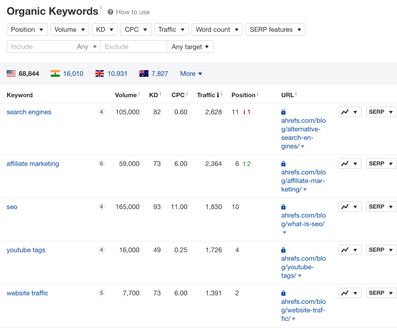
Task: Show the history chart for the seo keyword
Action: tap(350, 207)
